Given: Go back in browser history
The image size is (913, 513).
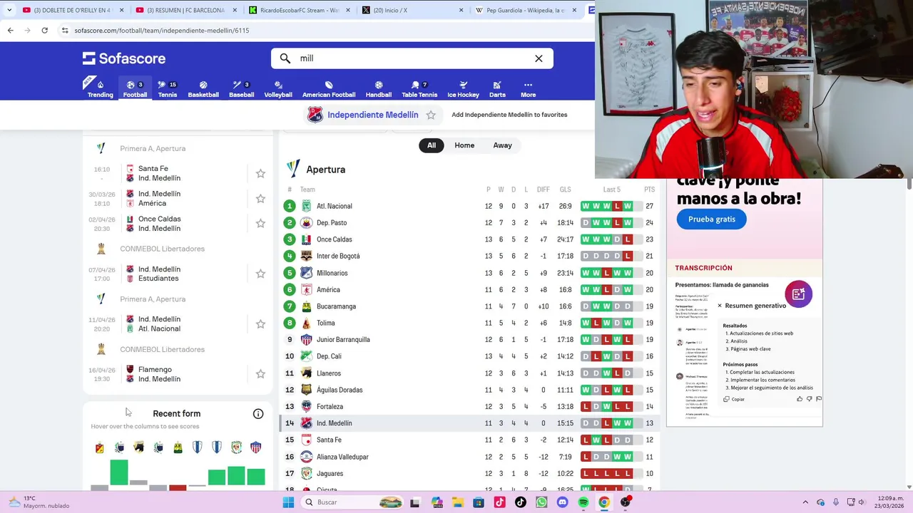Looking at the screenshot, I should 10,31.
